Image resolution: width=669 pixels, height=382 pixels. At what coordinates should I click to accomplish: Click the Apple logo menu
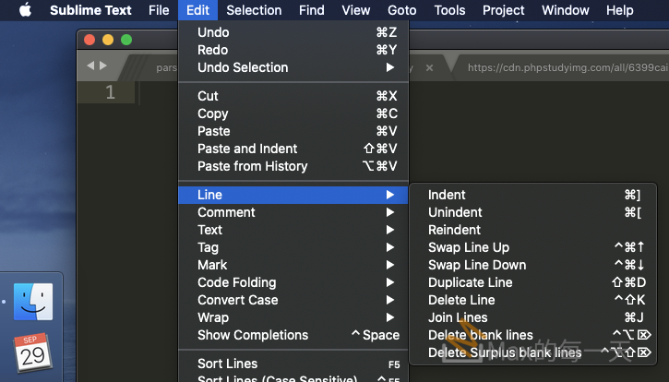(x=25, y=10)
